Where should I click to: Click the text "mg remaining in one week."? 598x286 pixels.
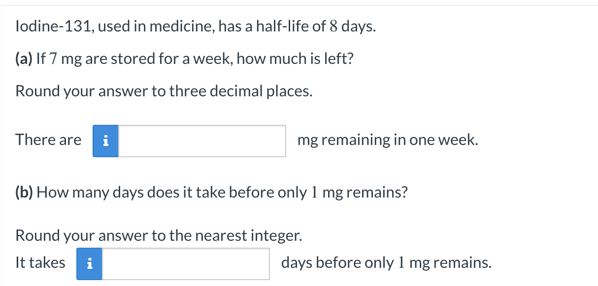[x=388, y=140]
